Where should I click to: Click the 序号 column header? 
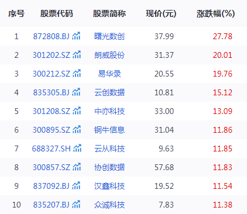pyautogui.click(x=16, y=13)
